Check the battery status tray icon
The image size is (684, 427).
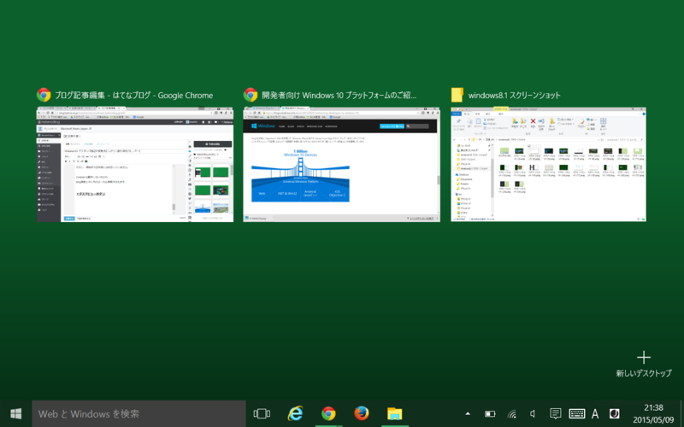490,413
